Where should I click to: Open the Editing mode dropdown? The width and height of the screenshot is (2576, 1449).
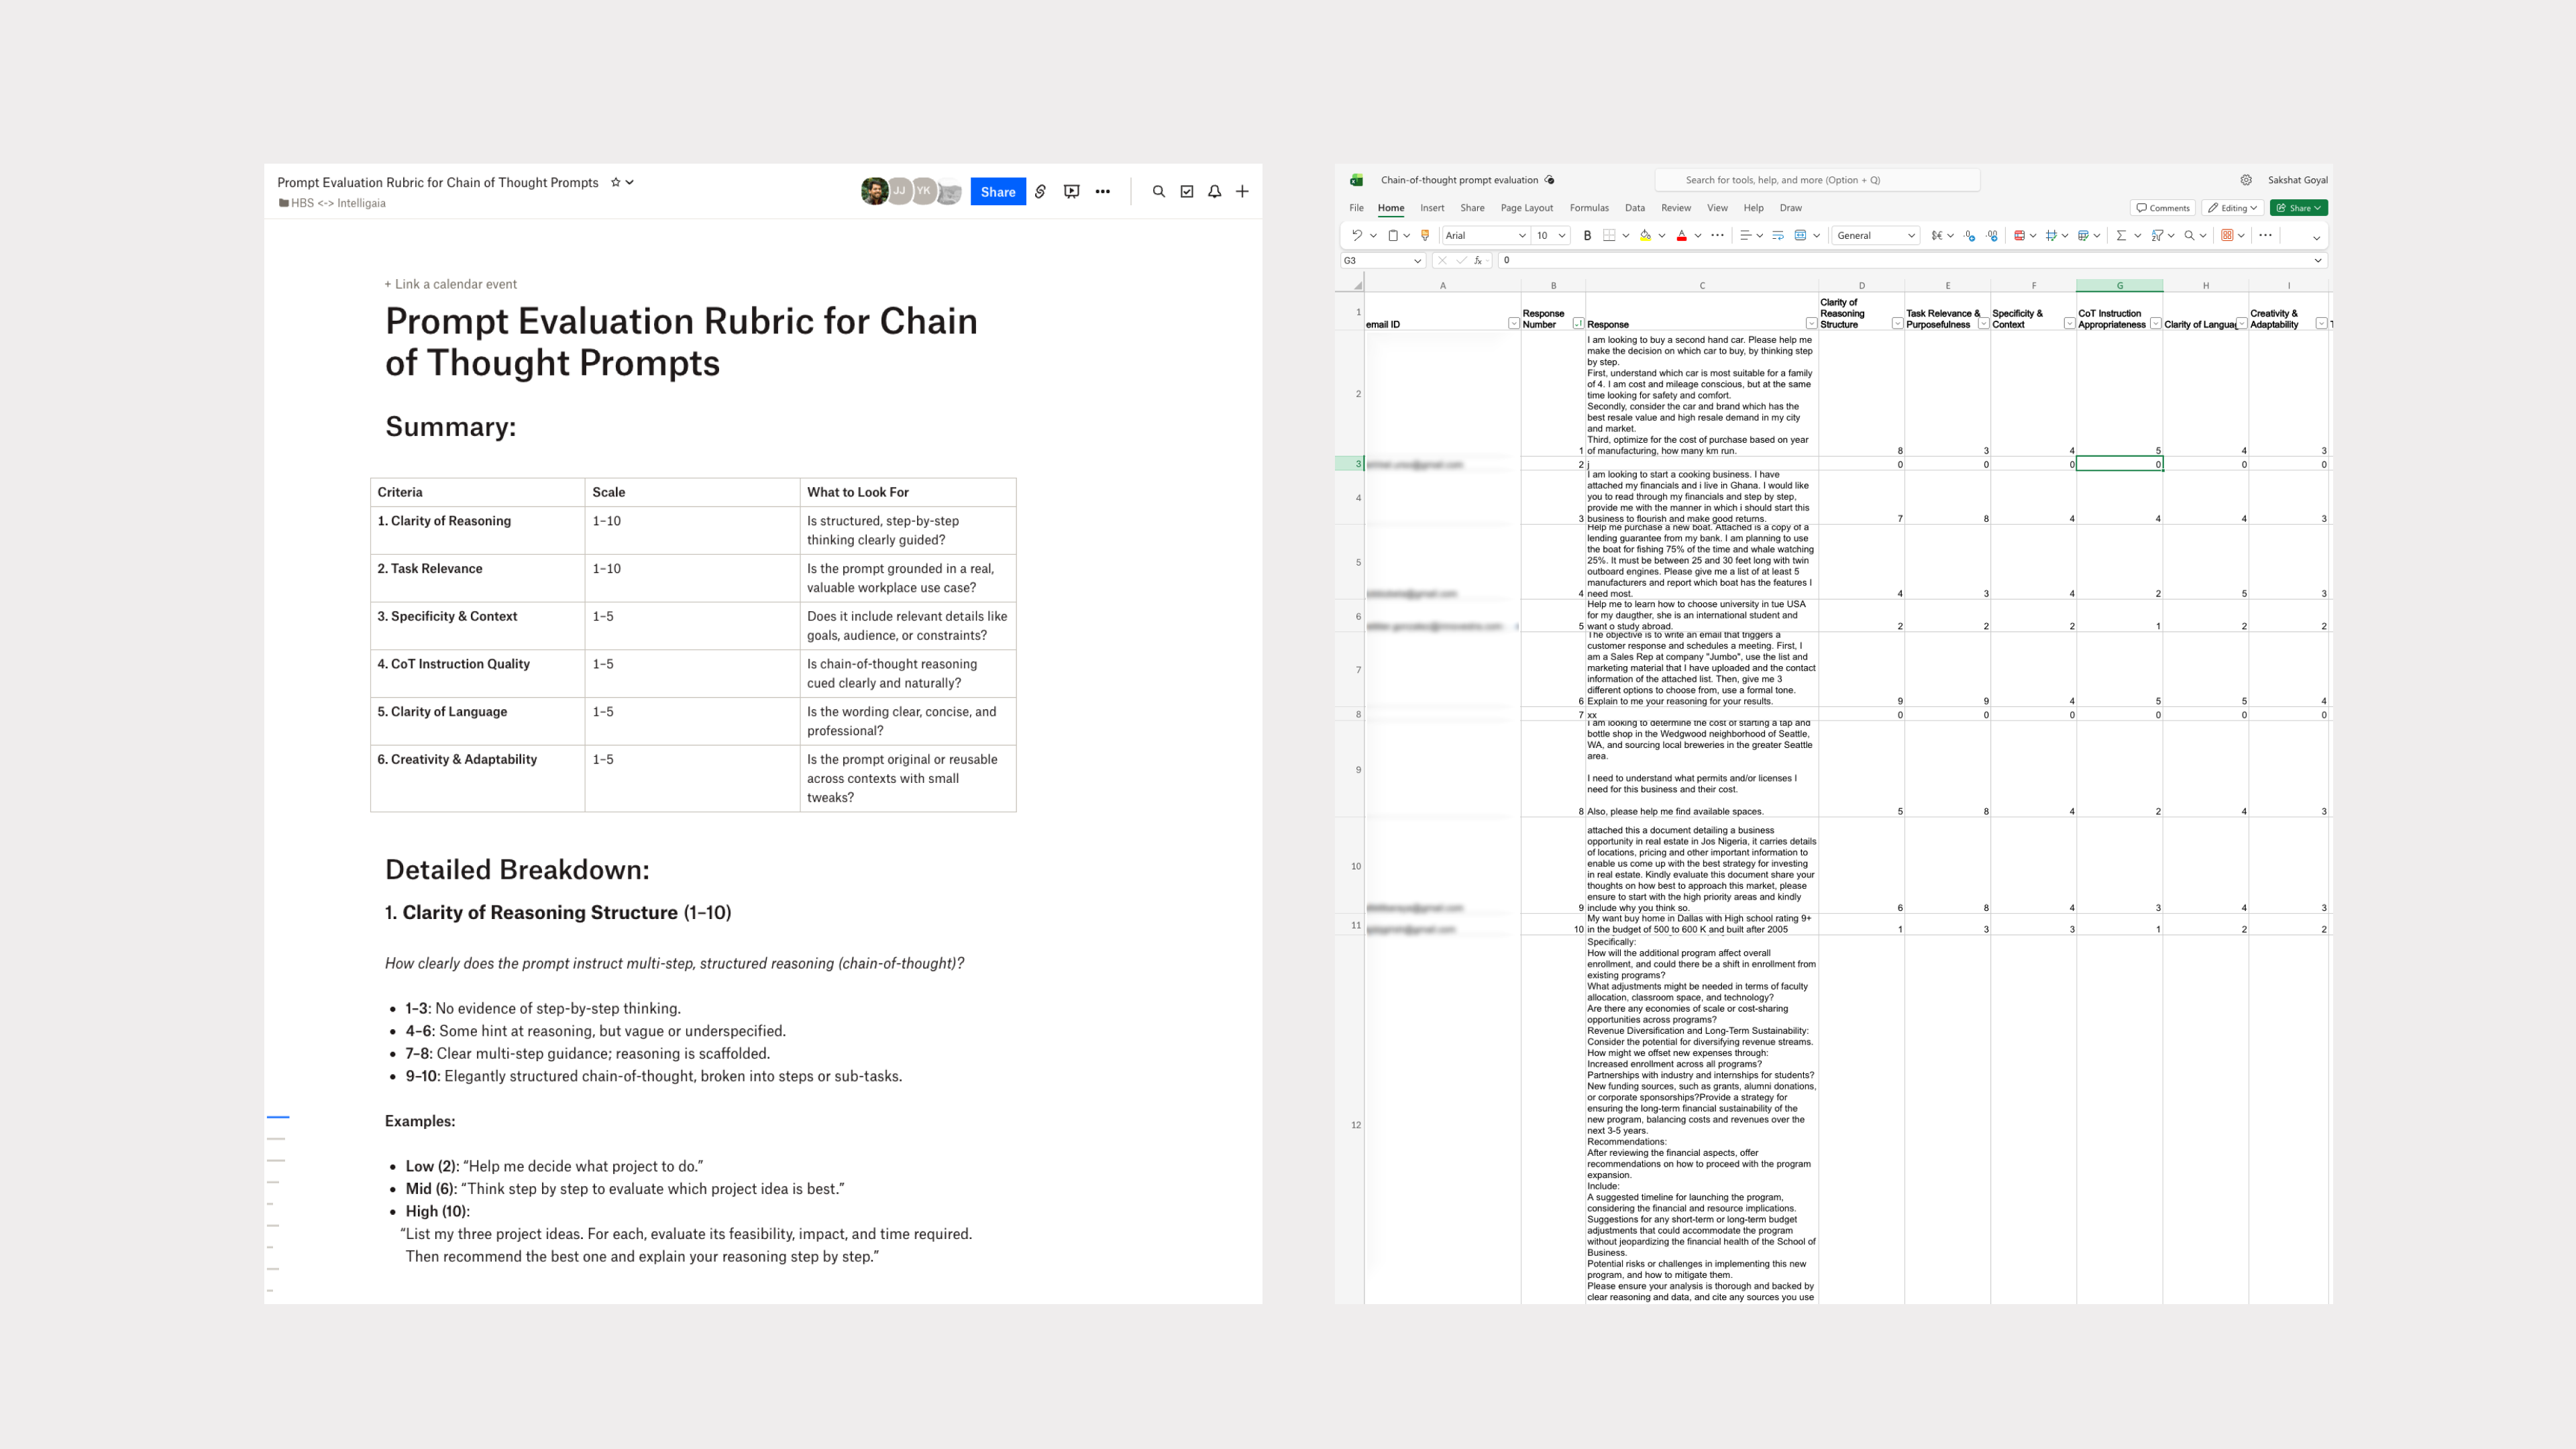coord(2232,208)
